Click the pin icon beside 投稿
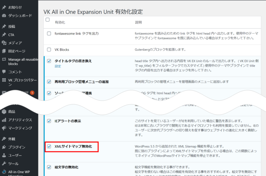This screenshot has width=266, height=176. point(4,26)
